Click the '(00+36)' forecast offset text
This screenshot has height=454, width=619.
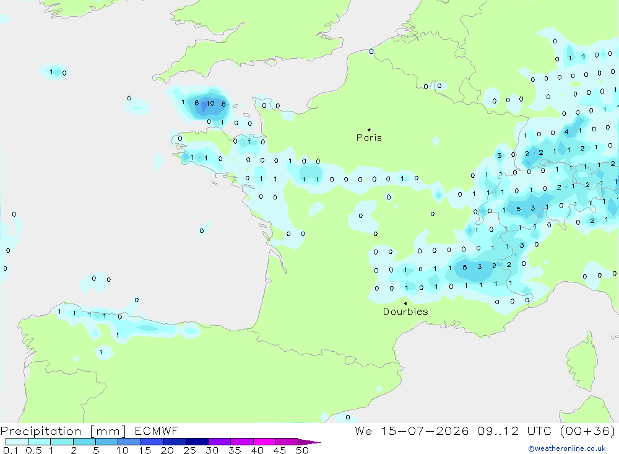tap(587, 430)
